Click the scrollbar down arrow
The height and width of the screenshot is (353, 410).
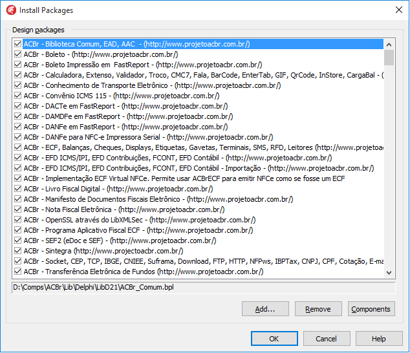tap(389, 273)
